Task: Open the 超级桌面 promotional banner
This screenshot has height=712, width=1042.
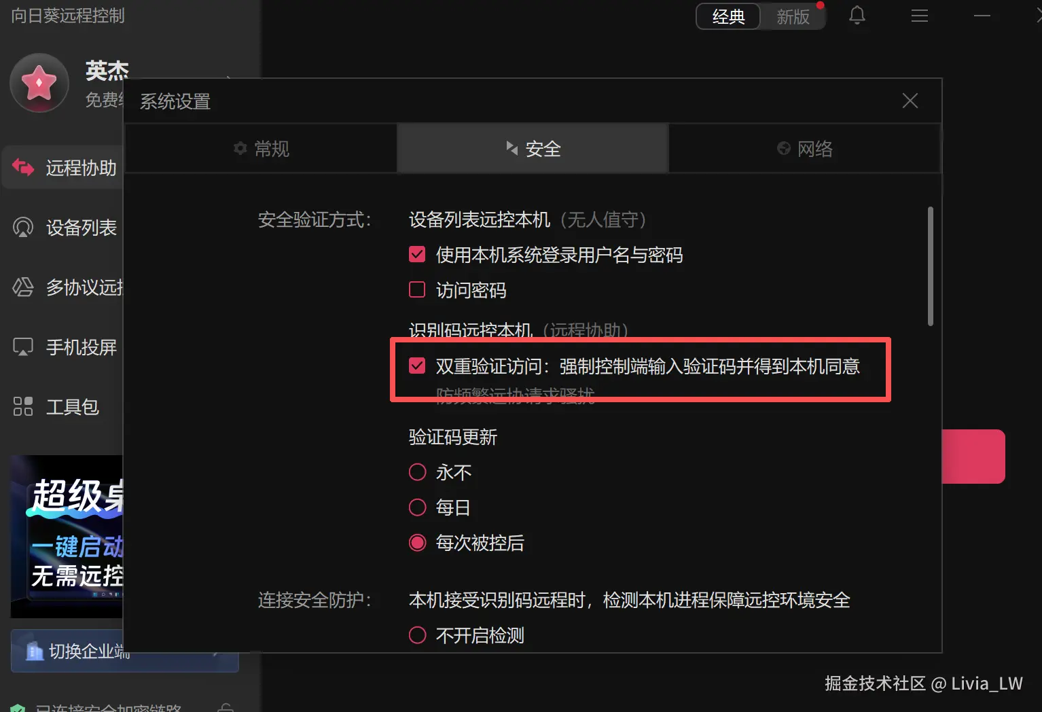Action: pyautogui.click(x=67, y=537)
